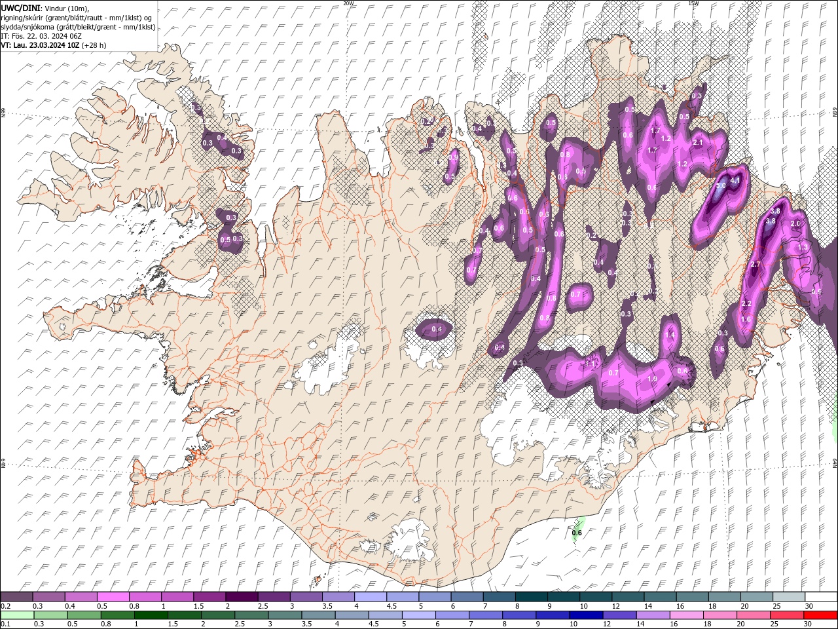Image resolution: width=838 pixels, height=629 pixels.
Task: Pick the grey-green 3 swatch in lower legend
Action: [x=285, y=615]
